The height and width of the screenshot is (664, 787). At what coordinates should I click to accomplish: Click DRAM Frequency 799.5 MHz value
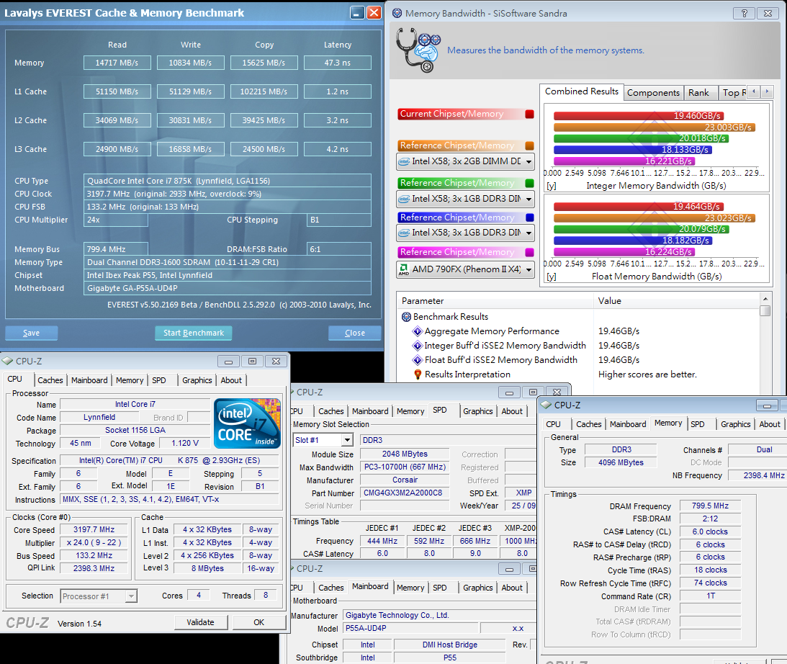[x=710, y=506]
